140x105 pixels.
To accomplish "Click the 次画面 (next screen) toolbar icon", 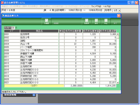I will (x=46, y=21).
